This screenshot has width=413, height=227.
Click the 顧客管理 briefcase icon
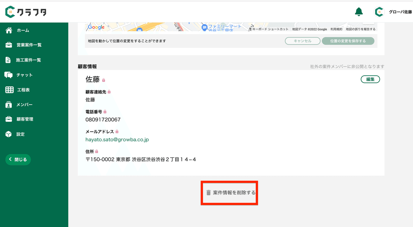tap(9, 119)
